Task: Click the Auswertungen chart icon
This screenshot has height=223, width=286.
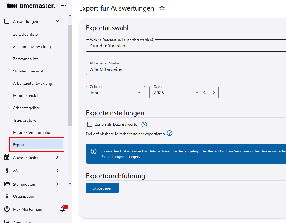Action: [7, 21]
